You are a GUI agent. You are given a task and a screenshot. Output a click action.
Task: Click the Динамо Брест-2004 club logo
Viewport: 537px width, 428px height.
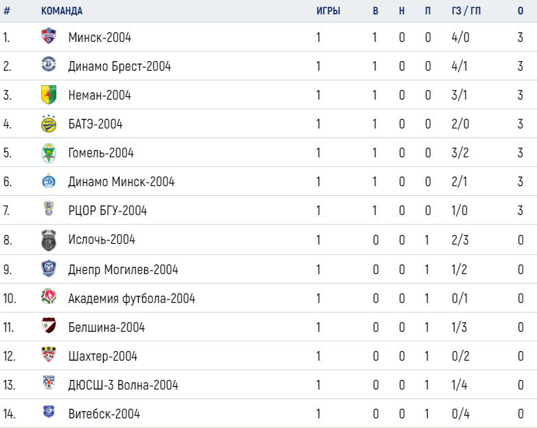pos(49,65)
